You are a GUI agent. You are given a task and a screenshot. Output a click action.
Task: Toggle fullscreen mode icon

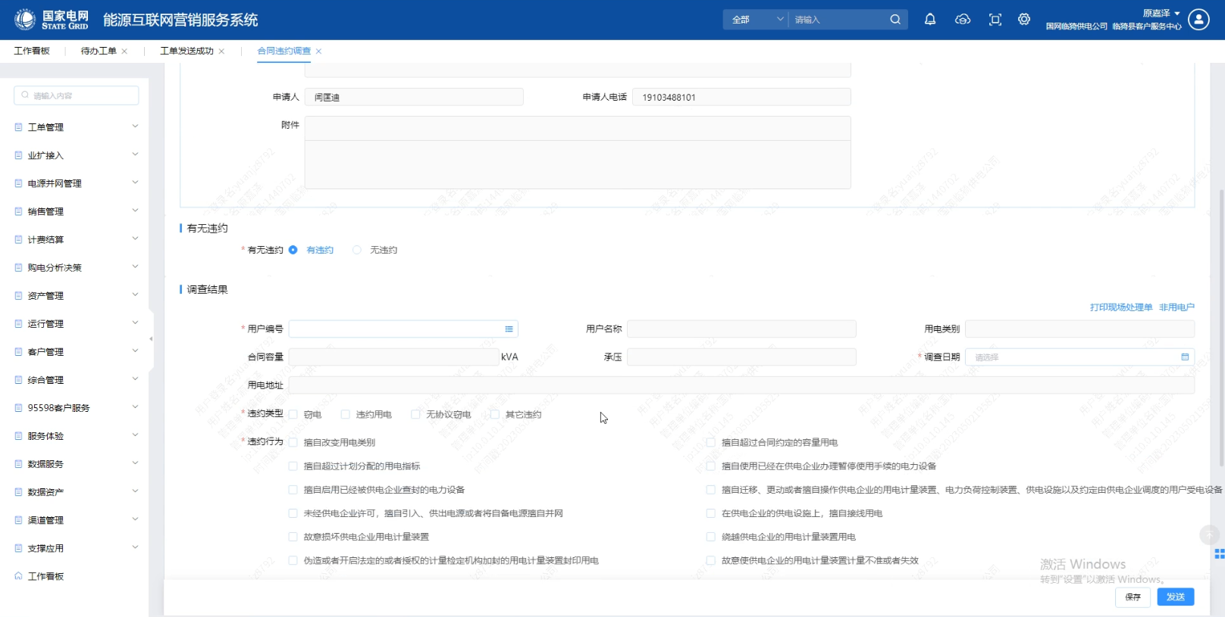995,20
